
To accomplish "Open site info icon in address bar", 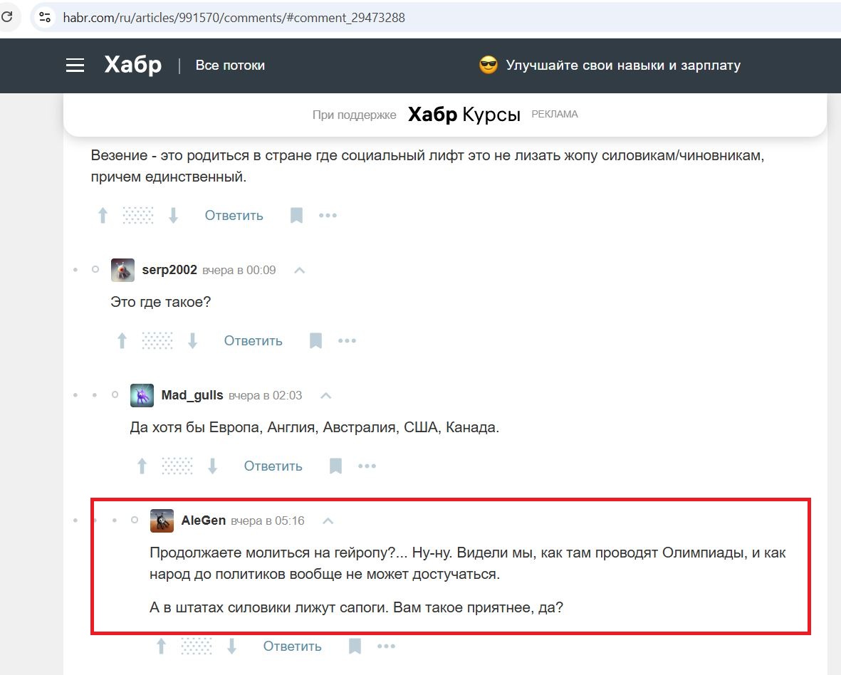I will tap(46, 17).
